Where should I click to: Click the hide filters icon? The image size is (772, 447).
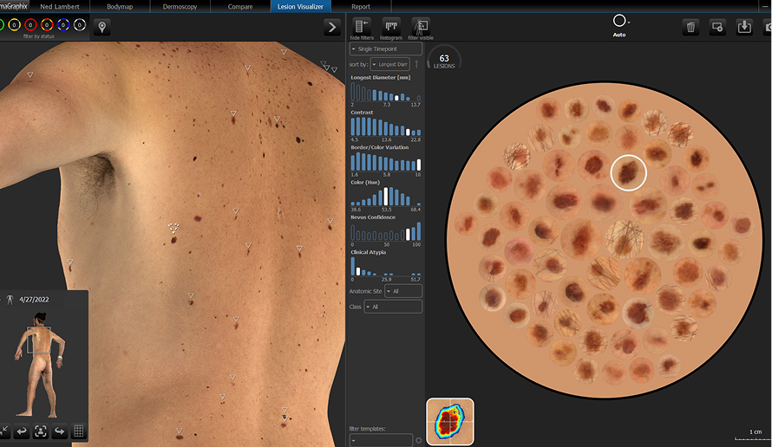(362, 27)
